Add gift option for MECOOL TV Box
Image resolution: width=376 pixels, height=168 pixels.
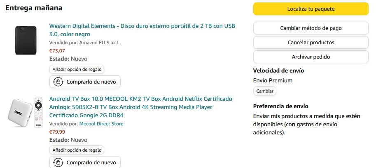coord(77,150)
